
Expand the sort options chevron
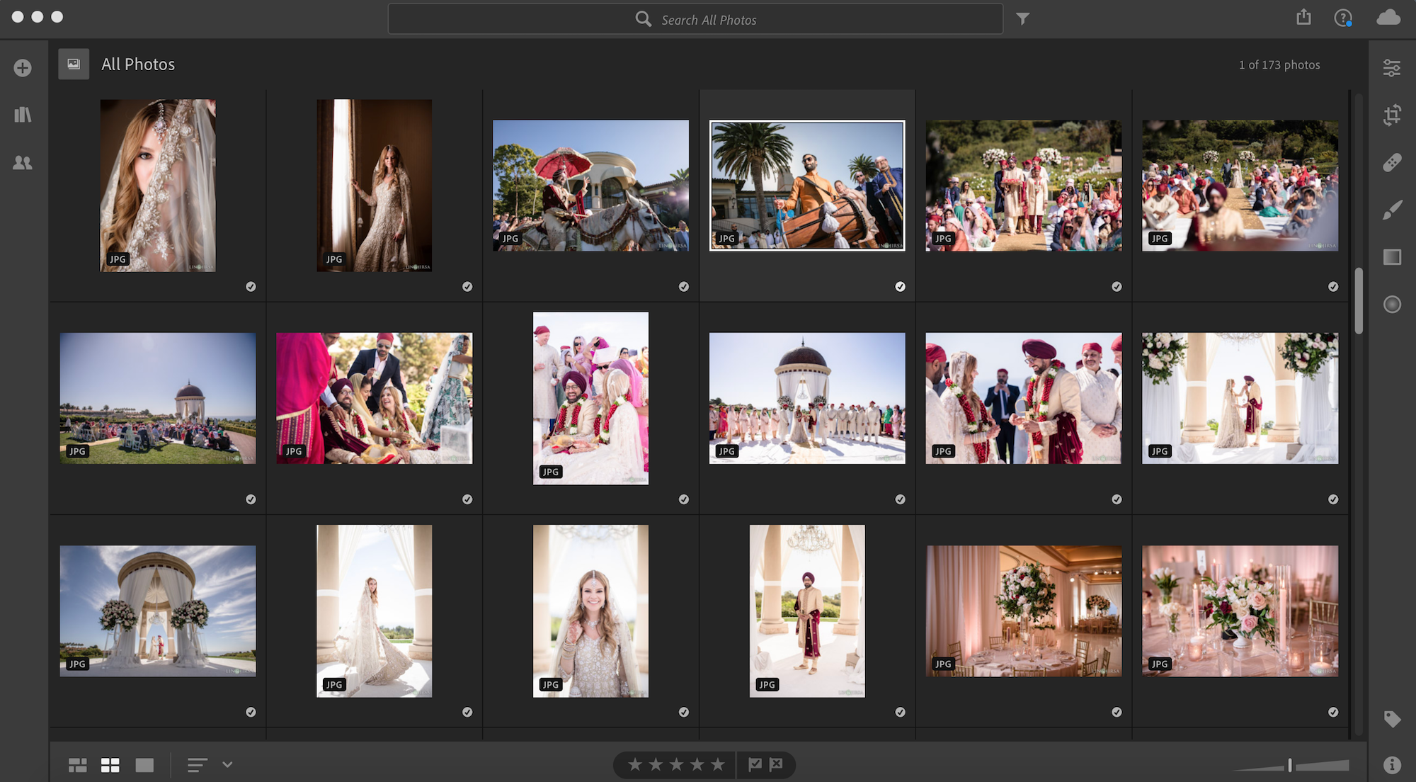click(227, 765)
